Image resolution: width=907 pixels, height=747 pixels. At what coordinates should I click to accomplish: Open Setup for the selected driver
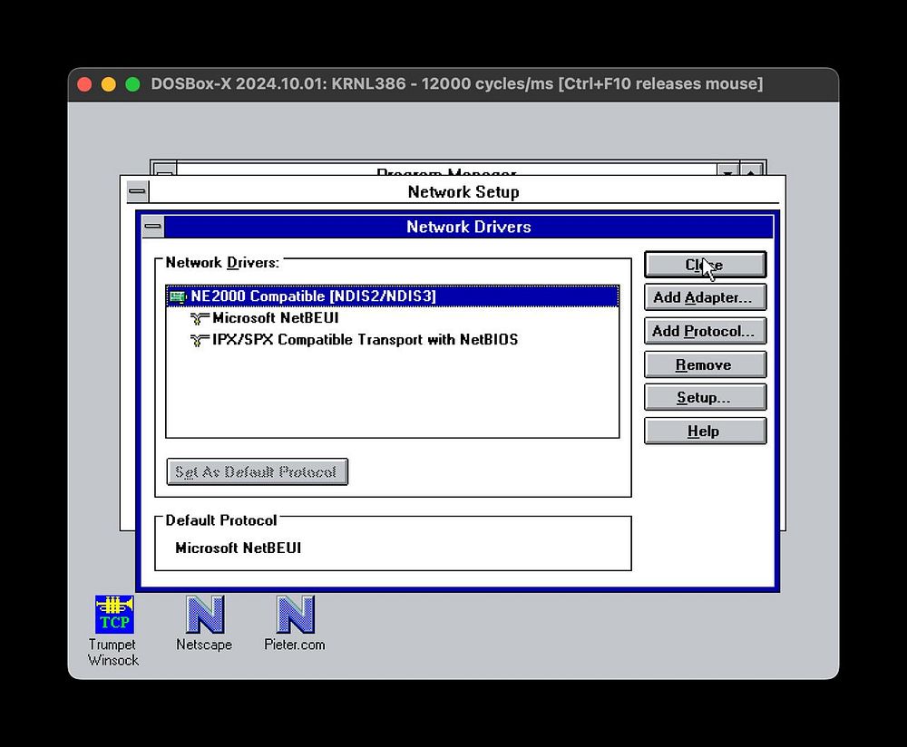tap(705, 398)
